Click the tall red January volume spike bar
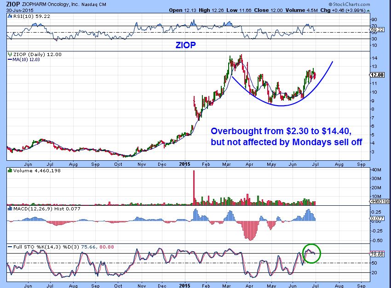Image resolution: width=391 pixels, height=288 pixels. pyautogui.click(x=194, y=188)
